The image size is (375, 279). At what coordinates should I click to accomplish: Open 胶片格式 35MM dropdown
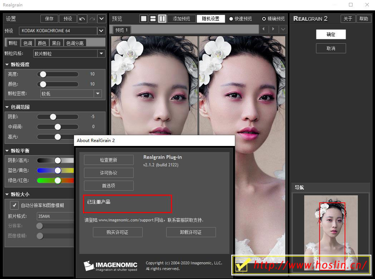click(x=55, y=216)
